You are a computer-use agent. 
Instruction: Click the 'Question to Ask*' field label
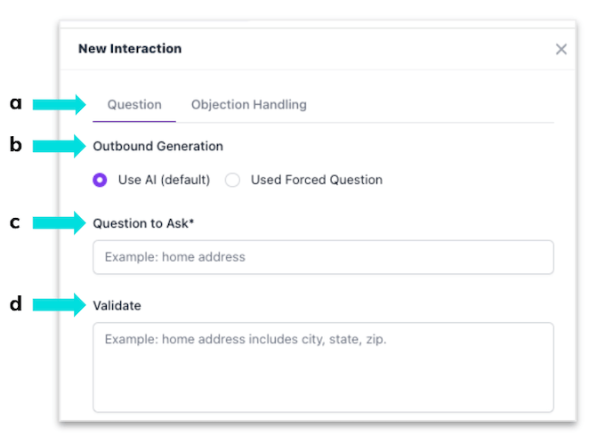click(x=143, y=223)
